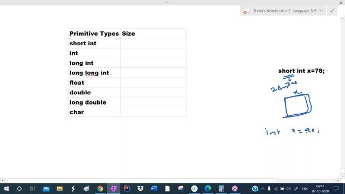Click the ENG input language indicator
This screenshot has width=345, height=194.
pyautogui.click(x=305, y=189)
